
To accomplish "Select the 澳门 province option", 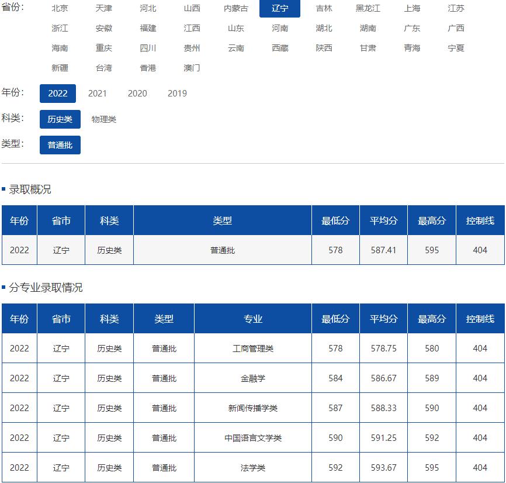I will point(193,68).
